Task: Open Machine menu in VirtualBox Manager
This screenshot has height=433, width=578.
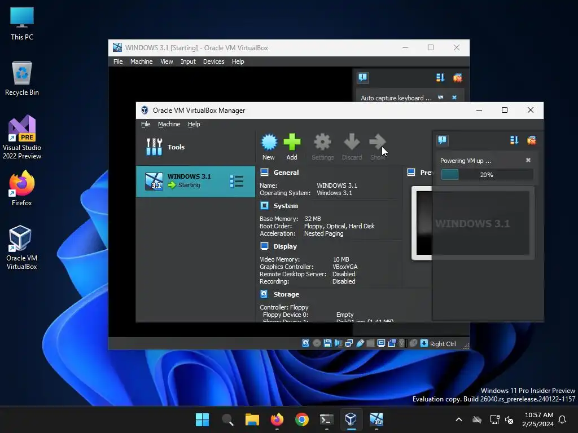Action: [169, 125]
